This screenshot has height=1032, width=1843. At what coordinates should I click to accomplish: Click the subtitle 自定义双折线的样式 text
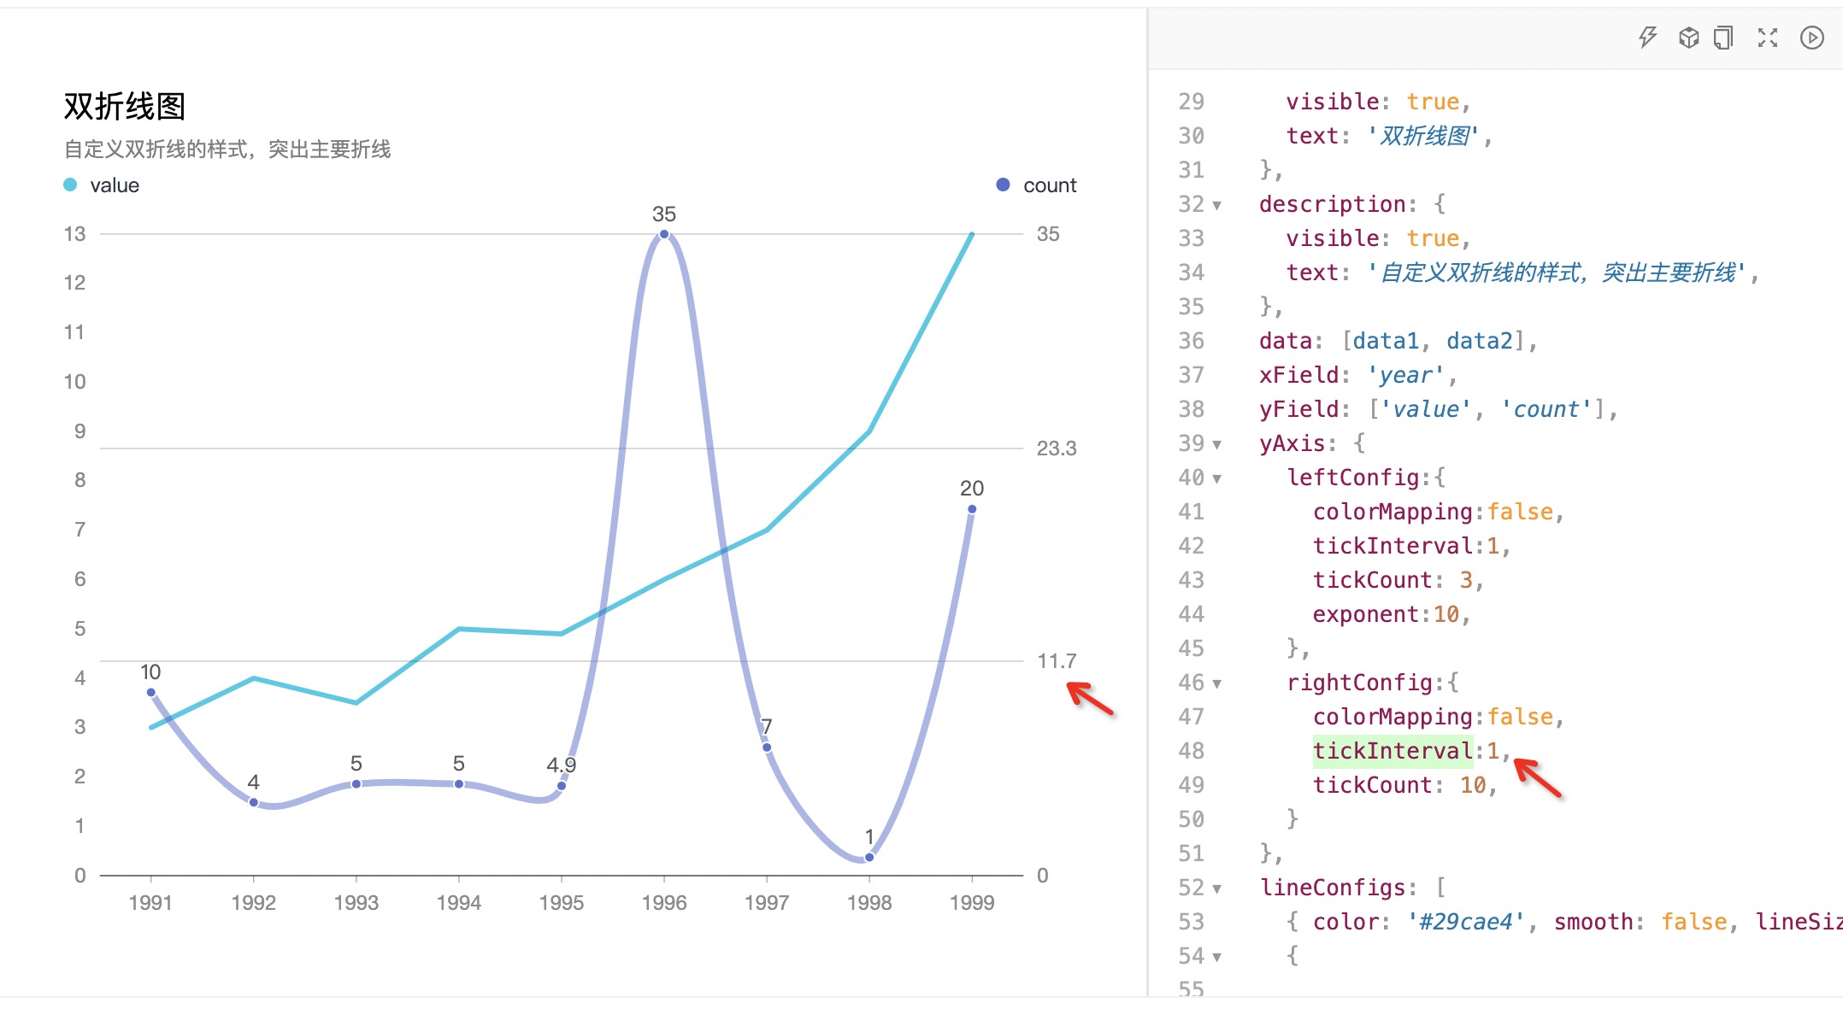[226, 150]
